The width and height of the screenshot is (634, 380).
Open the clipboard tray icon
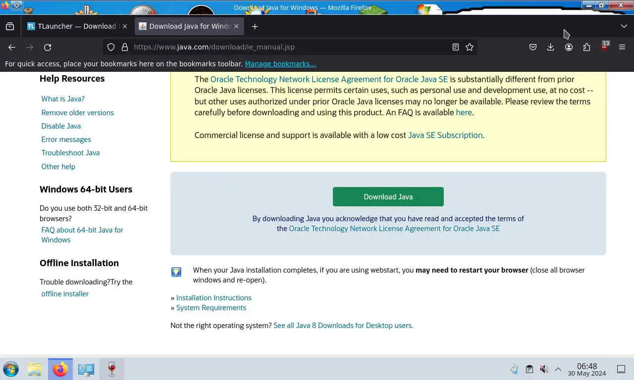point(529,369)
